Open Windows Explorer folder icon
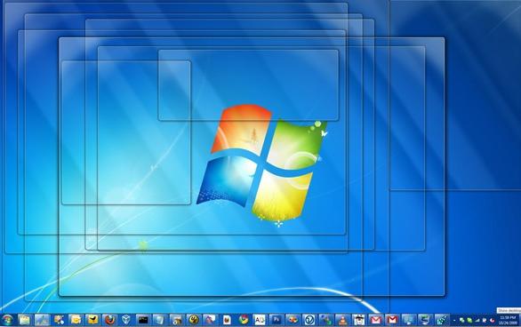The image size is (521, 327). tap(24, 320)
